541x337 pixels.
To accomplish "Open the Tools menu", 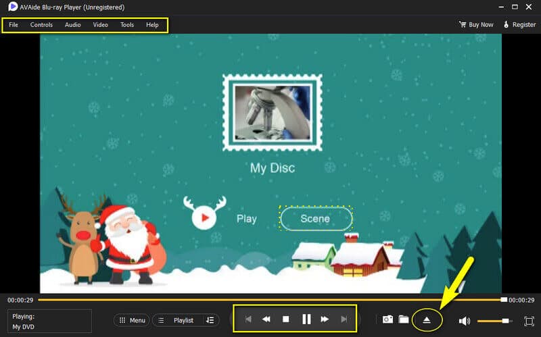I will (x=127, y=25).
